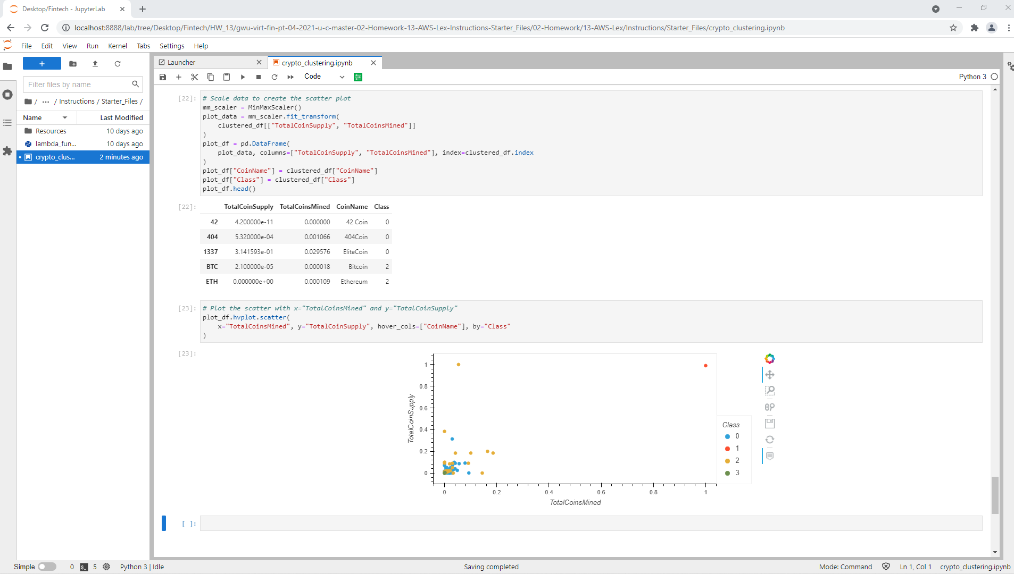
Task: Run the selected cell with the play icon
Action: [x=243, y=77]
